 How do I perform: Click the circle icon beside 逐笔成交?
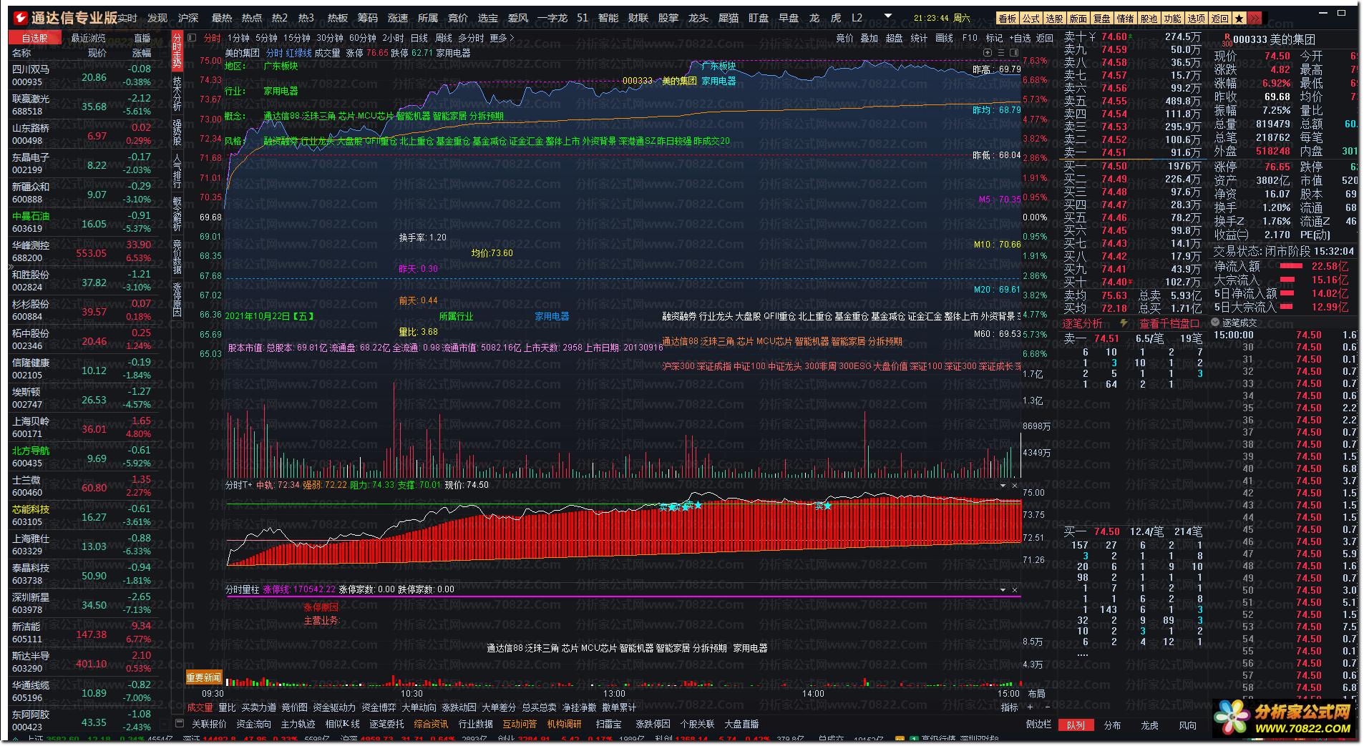pos(1215,323)
